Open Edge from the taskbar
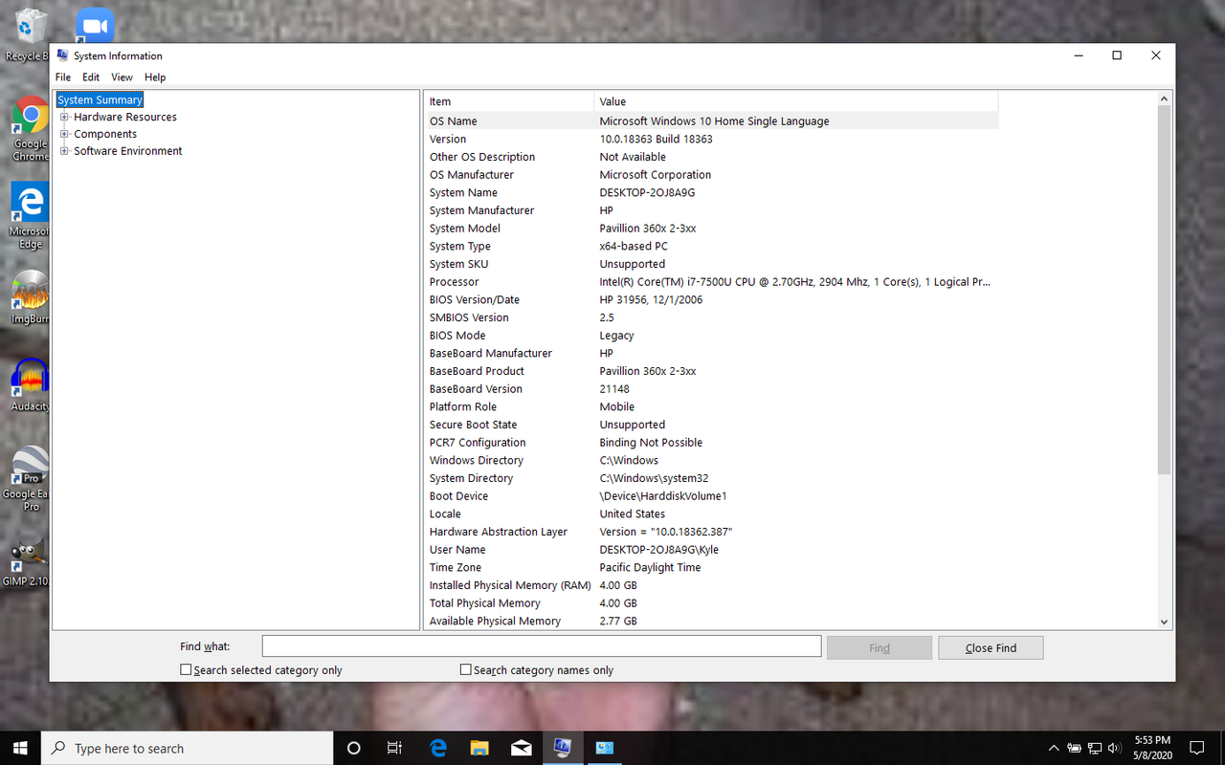The width and height of the screenshot is (1225, 765). (x=438, y=748)
